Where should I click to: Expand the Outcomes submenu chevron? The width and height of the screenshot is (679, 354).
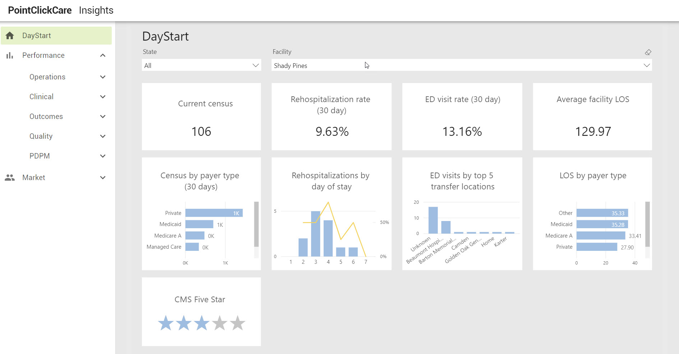(x=103, y=116)
